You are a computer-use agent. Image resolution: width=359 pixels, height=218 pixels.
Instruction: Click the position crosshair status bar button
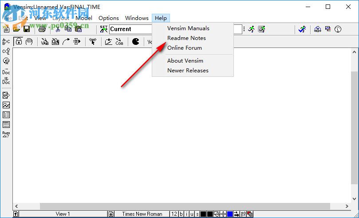coord(223,214)
